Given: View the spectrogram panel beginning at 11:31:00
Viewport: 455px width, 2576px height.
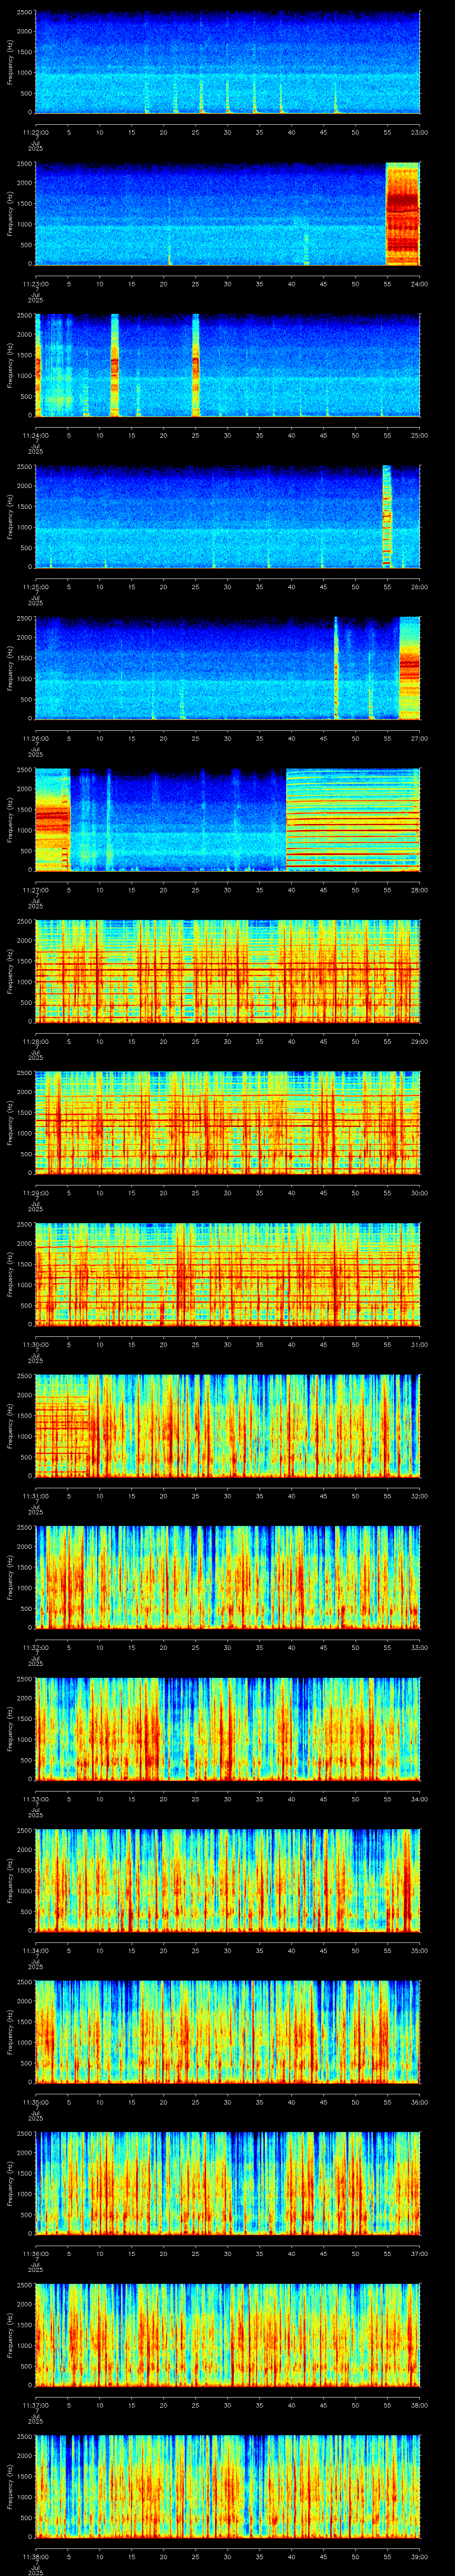Looking at the screenshot, I should click(227, 1426).
